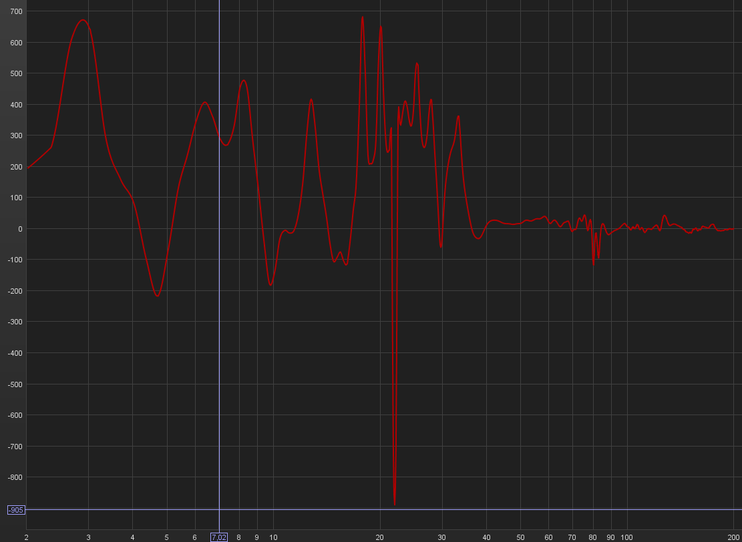742x542 pixels.
Task: Click the 200 label on horizontal axis
Action: coord(733,537)
